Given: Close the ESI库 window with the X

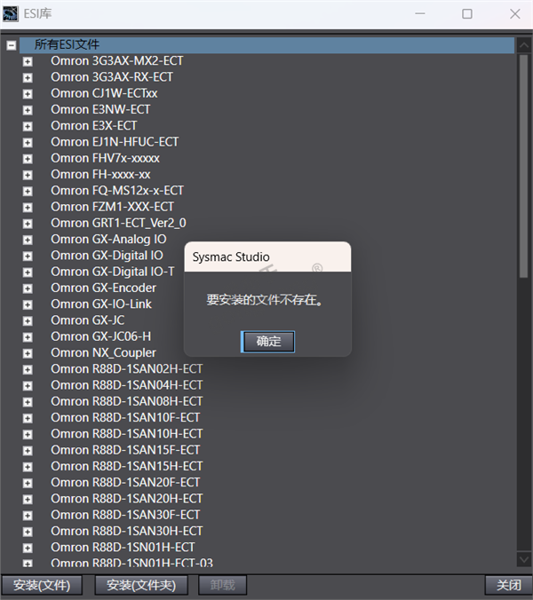Looking at the screenshot, I should (515, 14).
